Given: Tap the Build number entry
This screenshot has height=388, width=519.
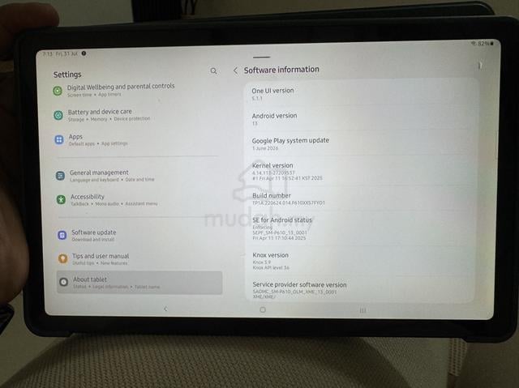Looking at the screenshot, I should pos(361,198).
